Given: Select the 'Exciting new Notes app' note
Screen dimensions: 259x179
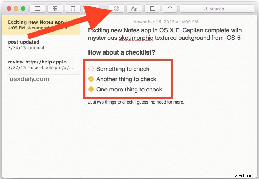Looking at the screenshot, I should coord(41,25).
